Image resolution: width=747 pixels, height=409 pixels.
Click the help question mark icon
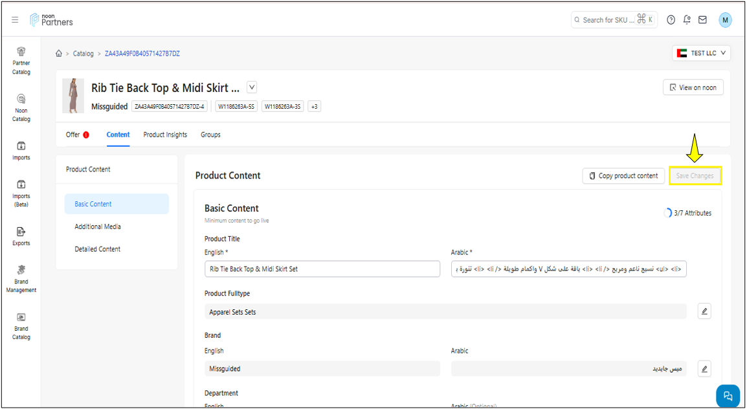(671, 20)
